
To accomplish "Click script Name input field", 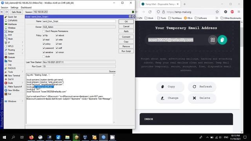I will click(79, 21).
